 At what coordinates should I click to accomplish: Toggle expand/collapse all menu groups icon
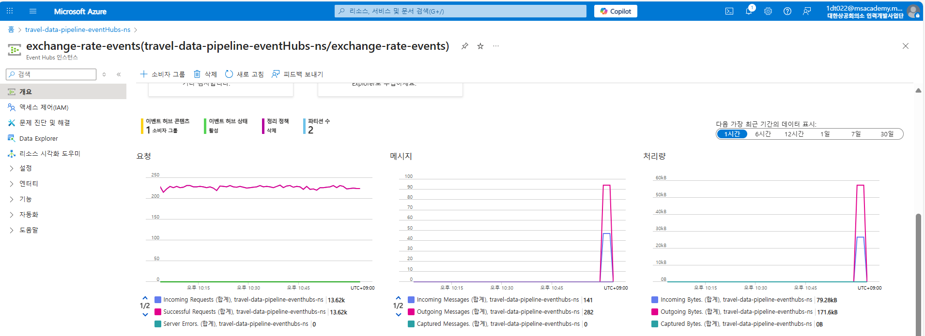click(x=104, y=74)
